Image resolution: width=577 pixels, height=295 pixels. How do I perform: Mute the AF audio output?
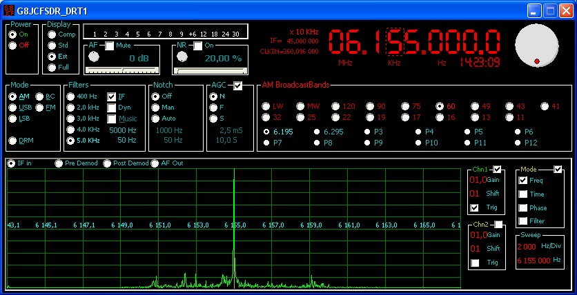pyautogui.click(x=110, y=45)
